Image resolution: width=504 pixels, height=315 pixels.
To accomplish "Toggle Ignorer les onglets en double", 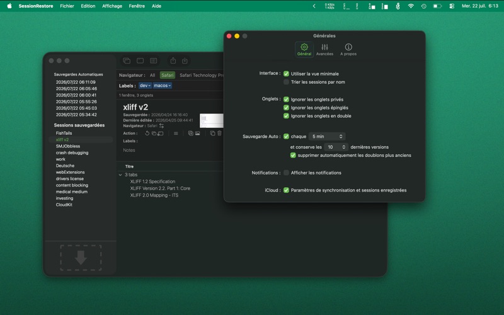I will pos(286,116).
